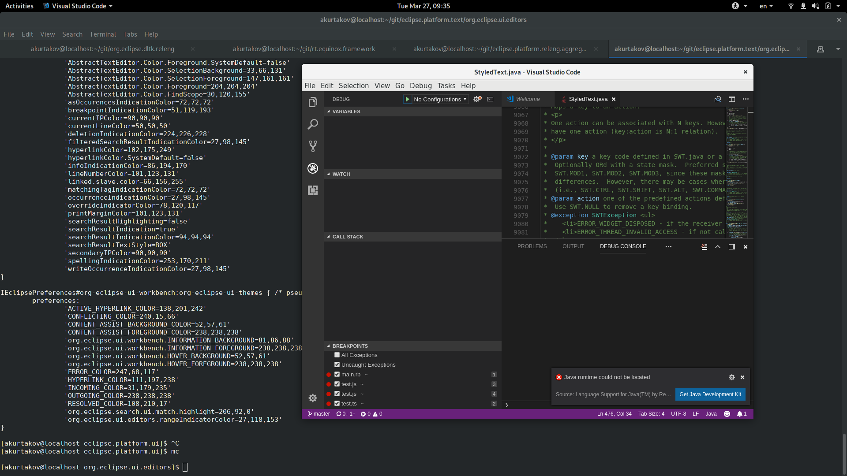Collapse the BREAKPOINTS section
Image resolution: width=847 pixels, height=476 pixels.
pos(412,346)
